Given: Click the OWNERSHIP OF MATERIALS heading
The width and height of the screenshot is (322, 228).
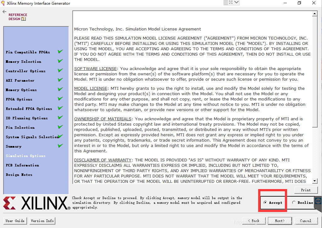Looking at the screenshot, I should [103, 119].
